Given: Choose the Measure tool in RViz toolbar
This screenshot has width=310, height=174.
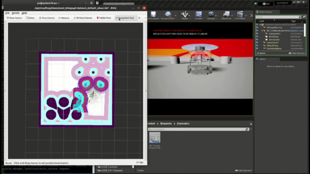Looking at the screenshot, I should 64,18.
